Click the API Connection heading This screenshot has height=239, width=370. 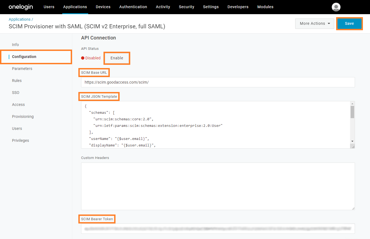(x=99, y=38)
